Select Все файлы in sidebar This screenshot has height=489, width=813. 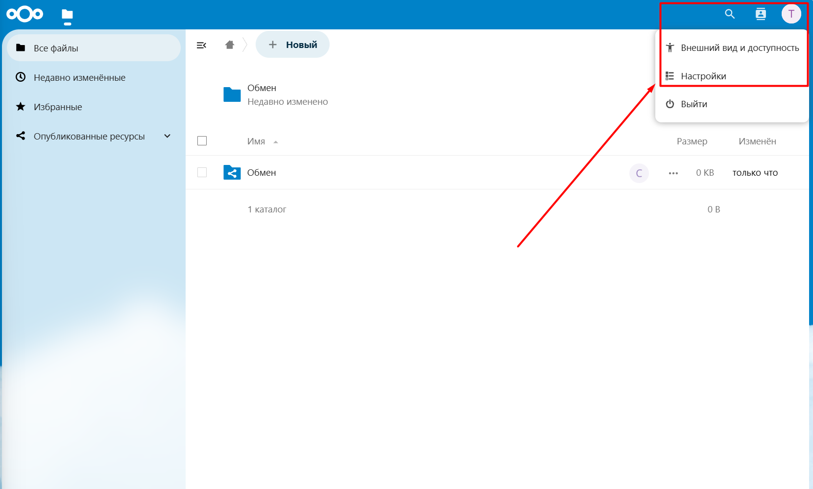[x=94, y=48]
